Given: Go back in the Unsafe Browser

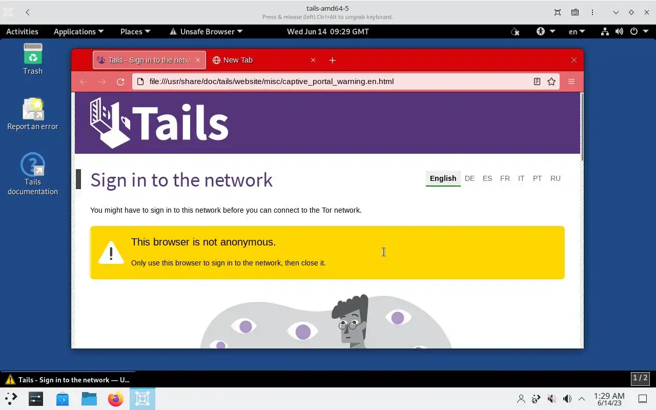Looking at the screenshot, I should 84,81.
